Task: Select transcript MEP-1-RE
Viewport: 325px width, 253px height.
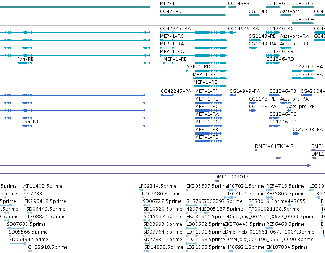Action: pyautogui.click(x=210, y=86)
